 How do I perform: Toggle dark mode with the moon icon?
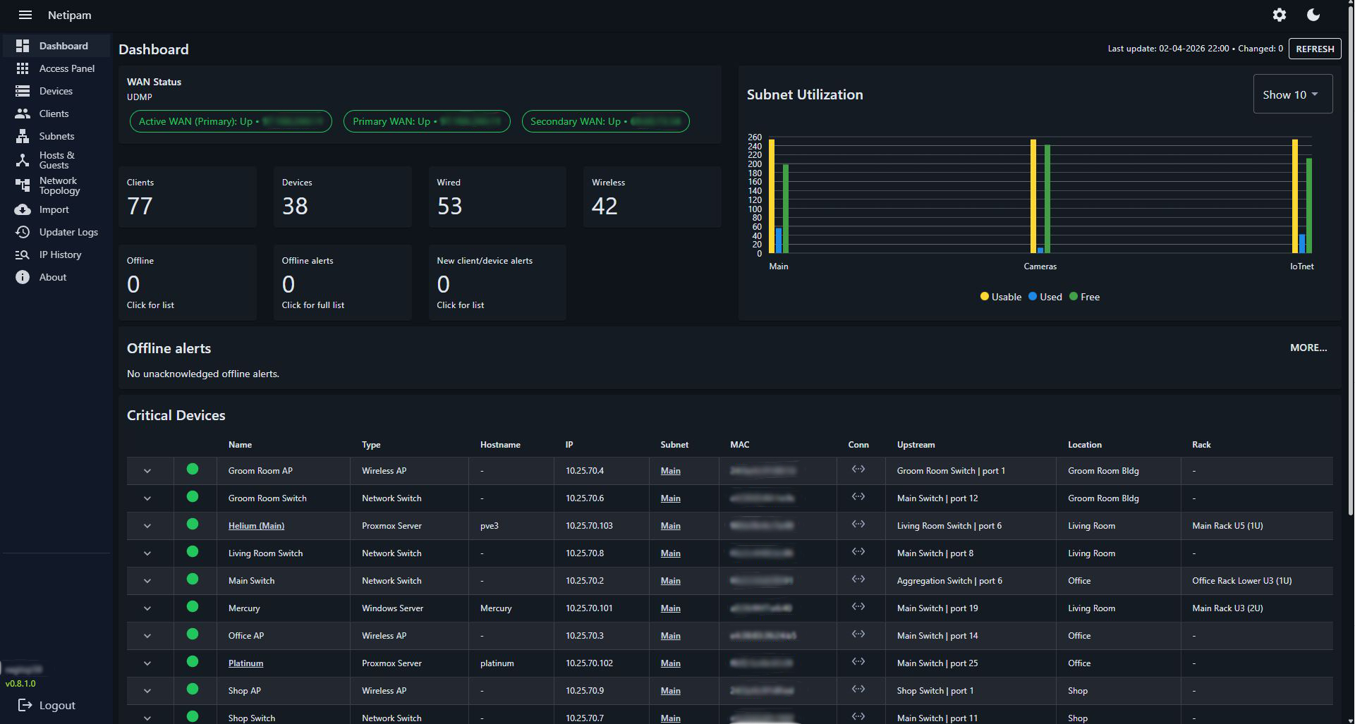pos(1313,15)
